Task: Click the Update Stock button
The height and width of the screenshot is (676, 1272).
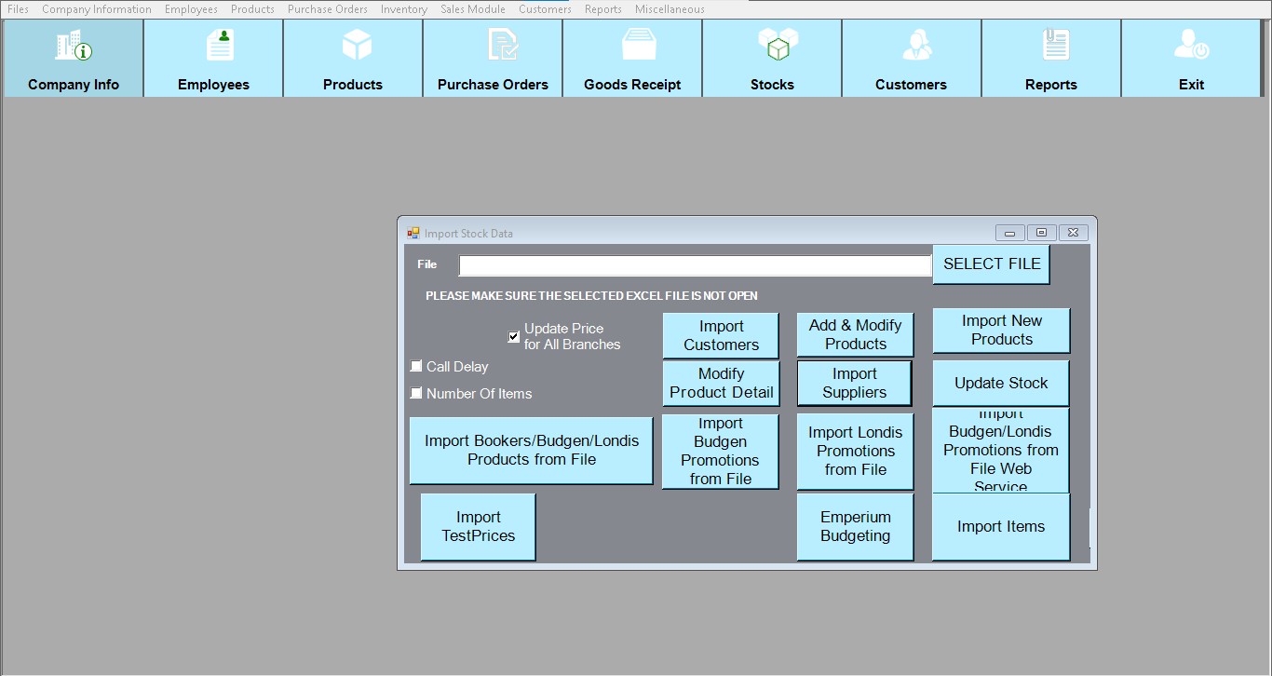Action: 1000,384
